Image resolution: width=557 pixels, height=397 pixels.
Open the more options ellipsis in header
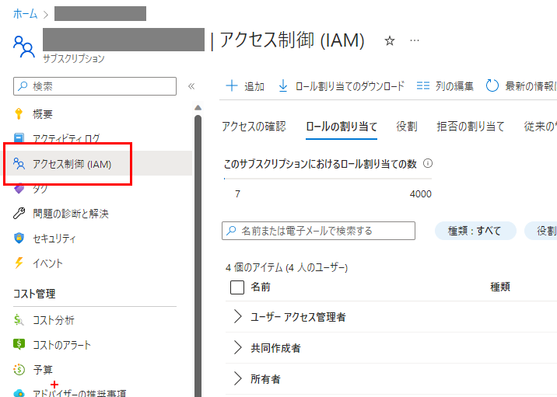[x=414, y=40]
